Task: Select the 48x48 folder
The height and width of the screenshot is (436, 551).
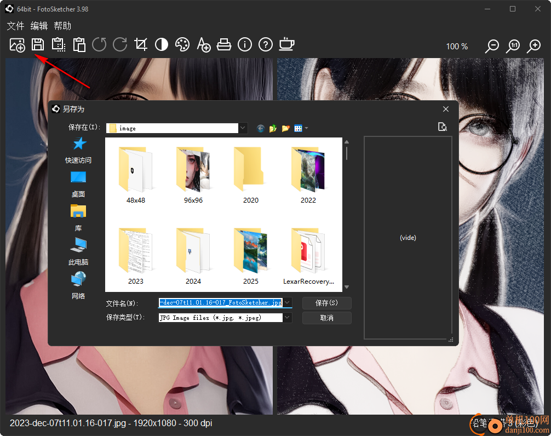Action: pyautogui.click(x=136, y=175)
